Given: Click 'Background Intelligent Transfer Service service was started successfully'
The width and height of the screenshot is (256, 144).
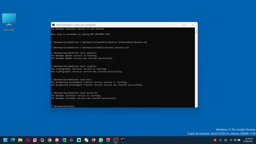Looking at the screenshot, I should click(x=97, y=85).
